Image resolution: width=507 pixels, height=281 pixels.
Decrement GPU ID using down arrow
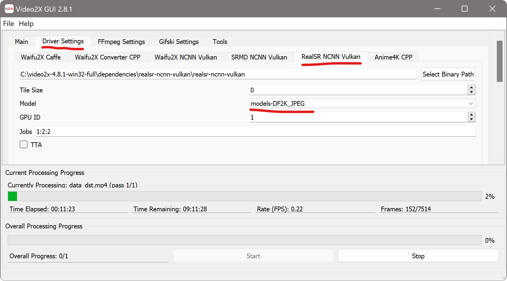point(471,119)
